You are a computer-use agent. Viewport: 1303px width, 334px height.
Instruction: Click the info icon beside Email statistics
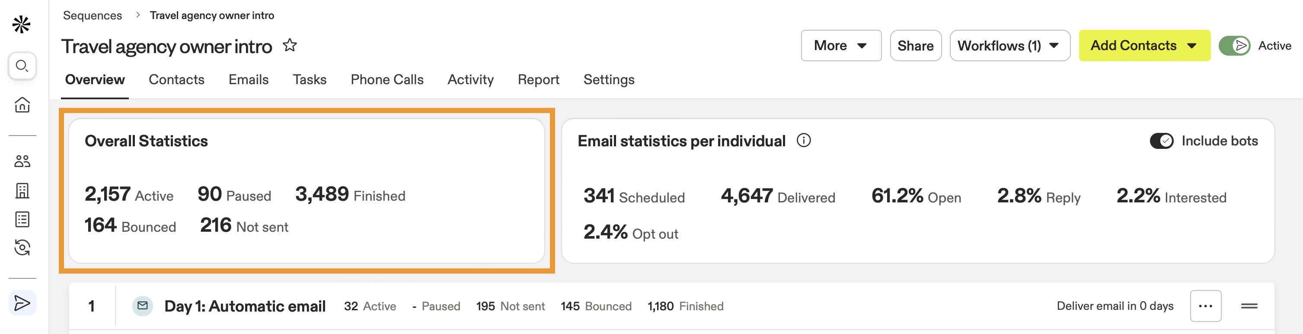pyautogui.click(x=803, y=140)
